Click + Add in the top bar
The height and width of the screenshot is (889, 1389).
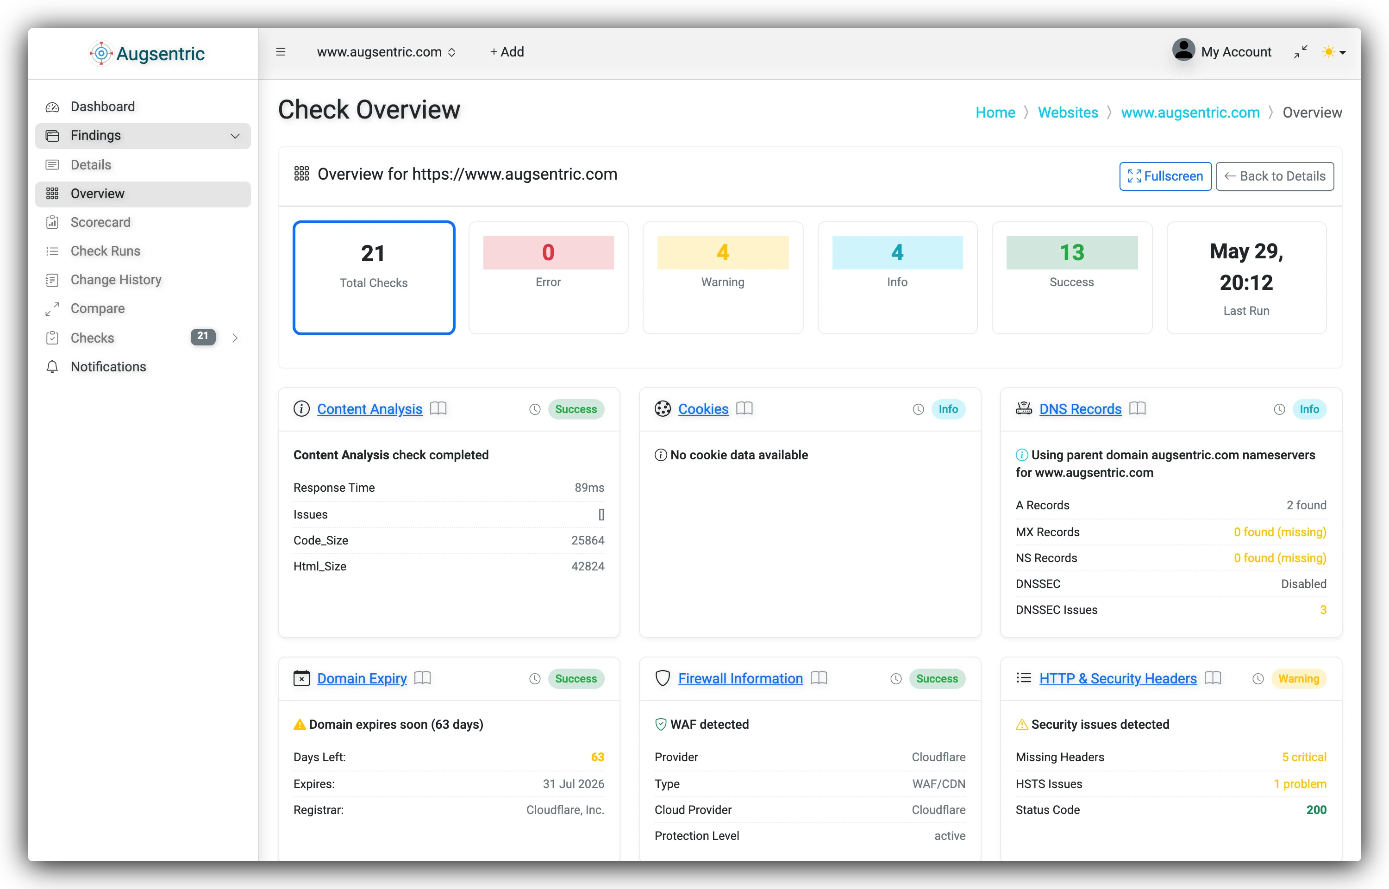(x=507, y=52)
